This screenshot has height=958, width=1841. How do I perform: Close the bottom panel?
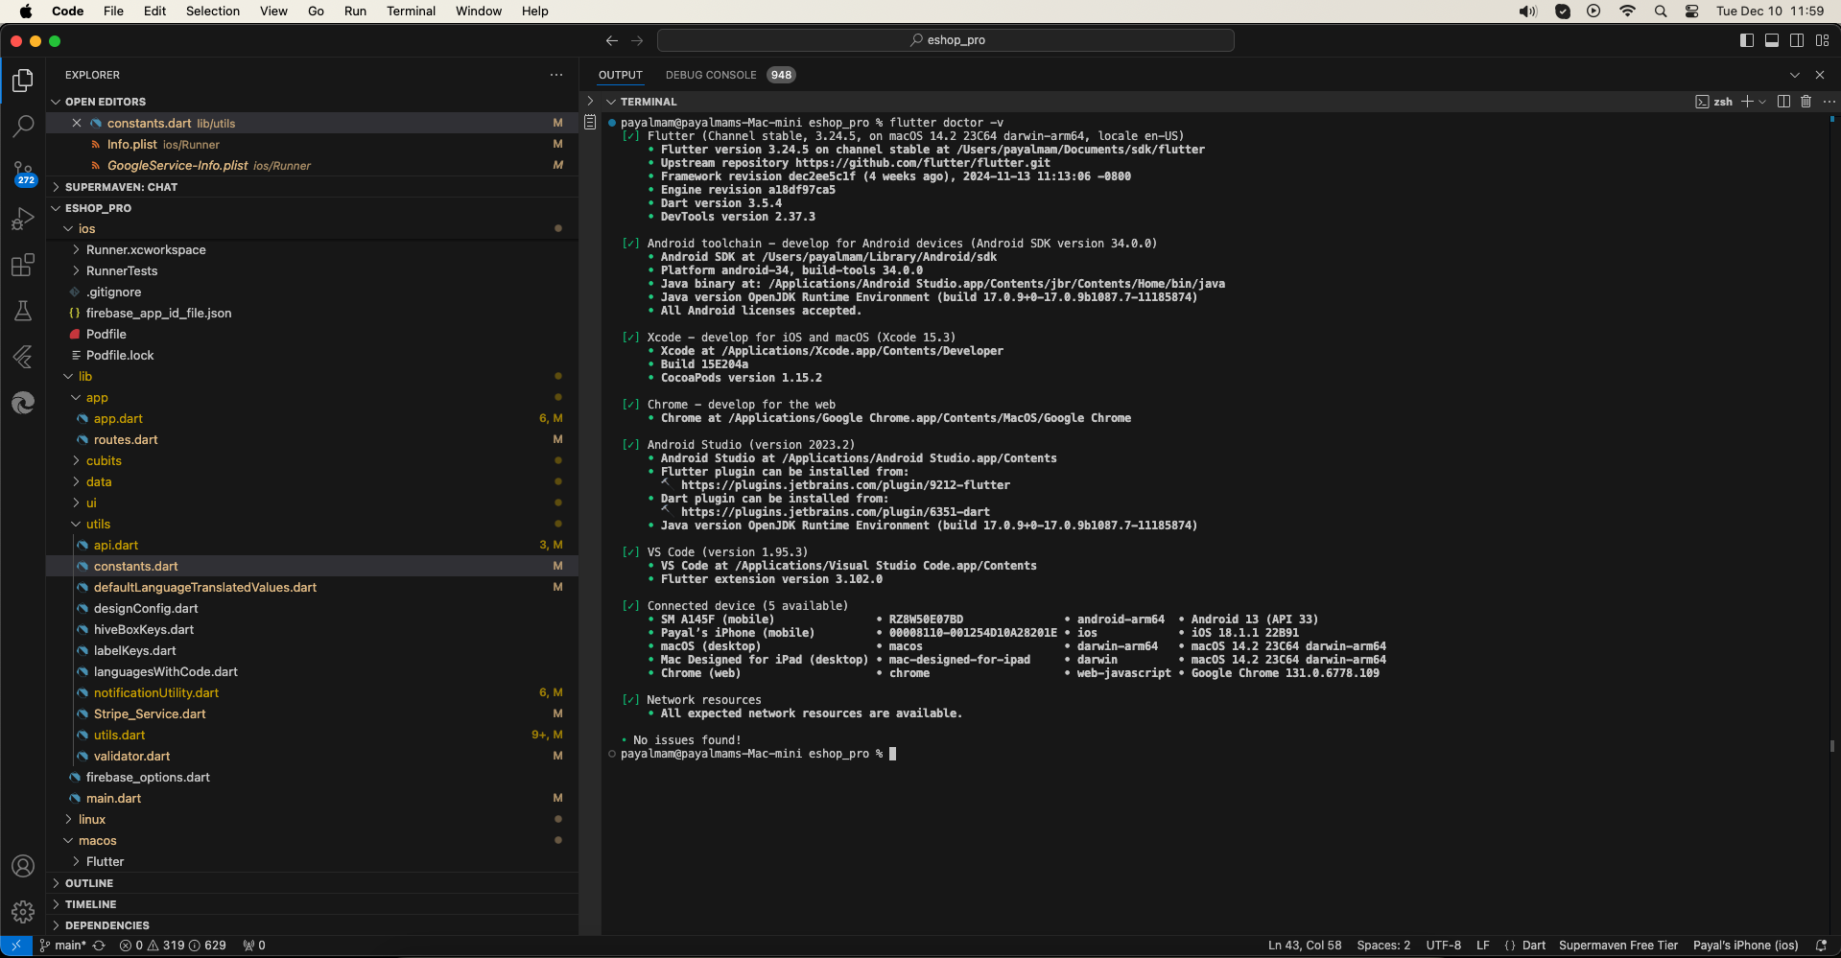click(x=1820, y=75)
